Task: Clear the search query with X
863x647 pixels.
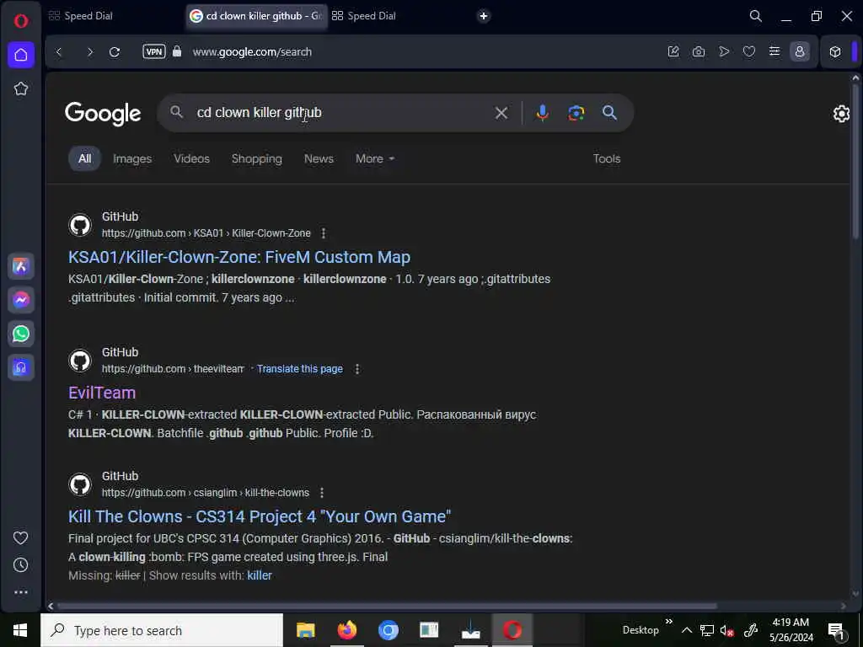Action: (501, 113)
